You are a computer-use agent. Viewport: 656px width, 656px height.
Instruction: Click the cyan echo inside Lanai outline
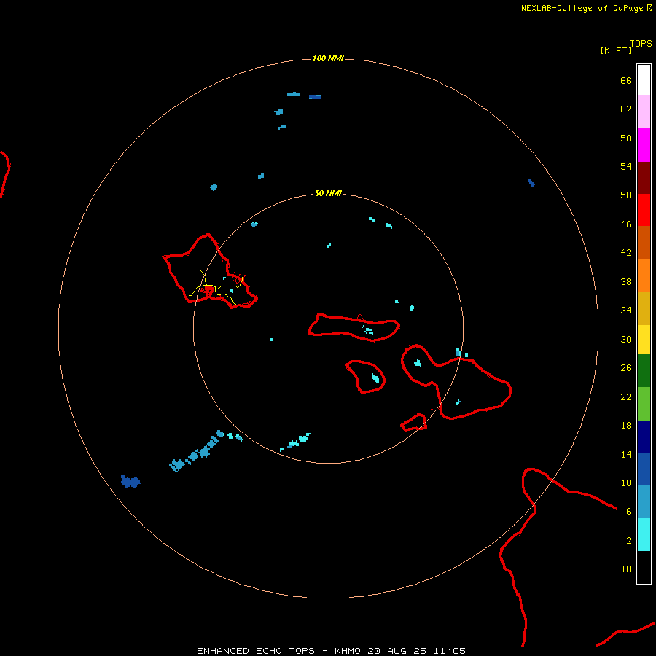point(375,378)
